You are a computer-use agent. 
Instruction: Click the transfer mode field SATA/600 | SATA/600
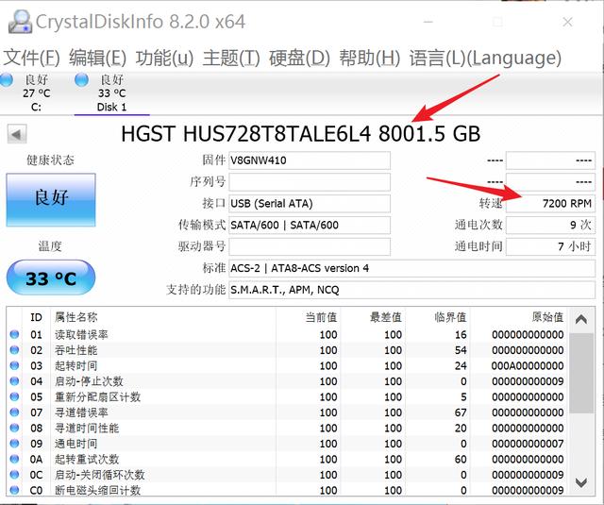(310, 225)
